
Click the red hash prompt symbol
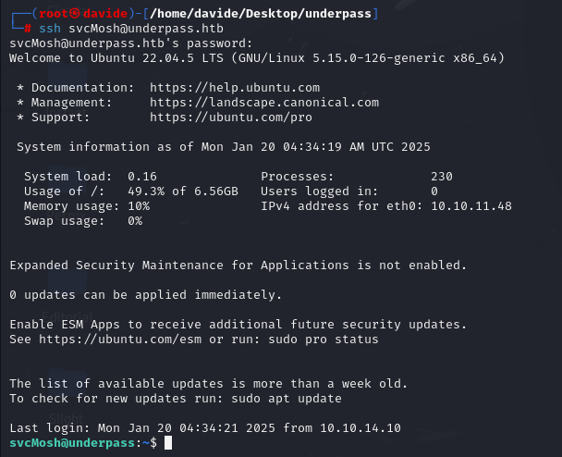tap(28, 29)
